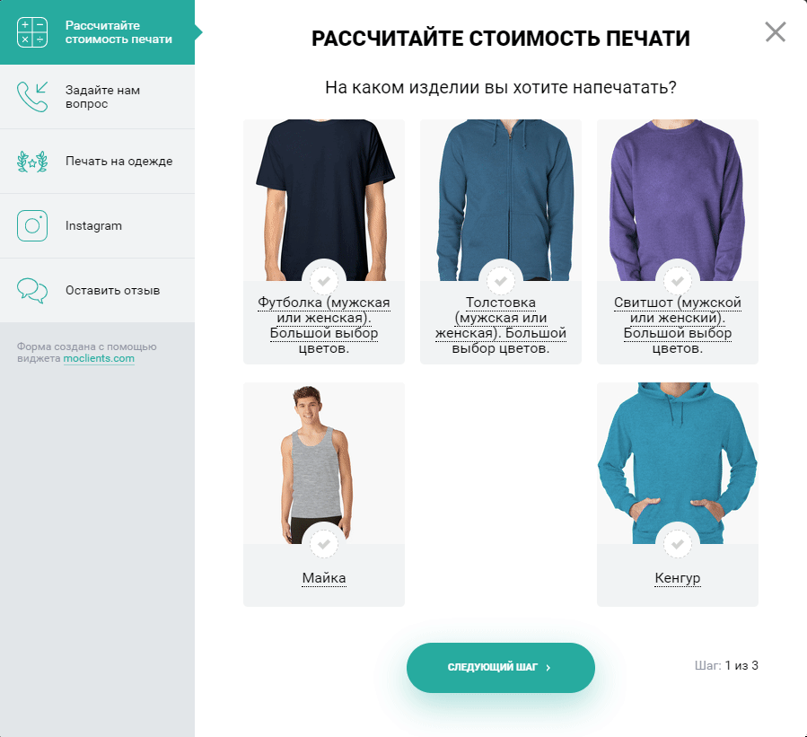The height and width of the screenshot is (737, 807).
Task: Click the Instagram camera icon
Action: point(32,226)
